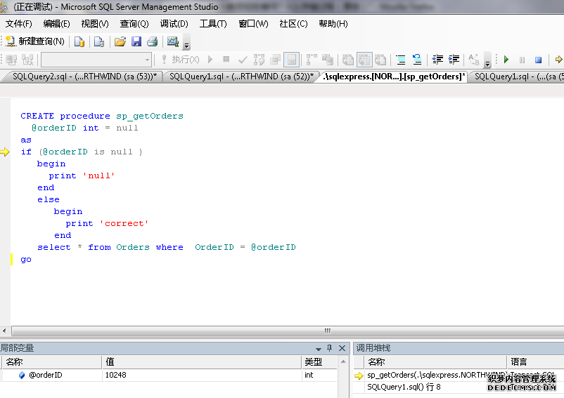Open the 工具(T) Tools menu
The image size is (564, 398).
213,23
